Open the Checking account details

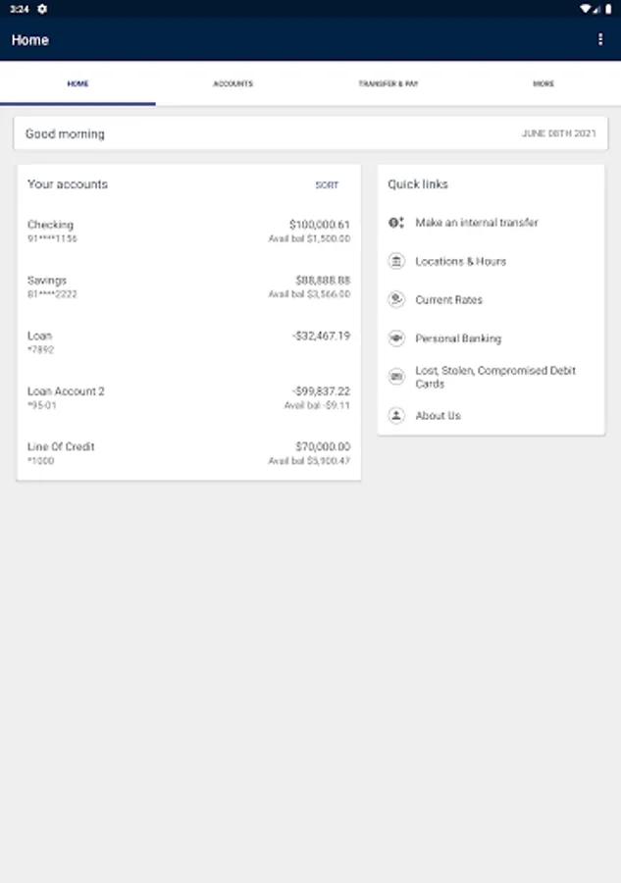[x=188, y=232]
